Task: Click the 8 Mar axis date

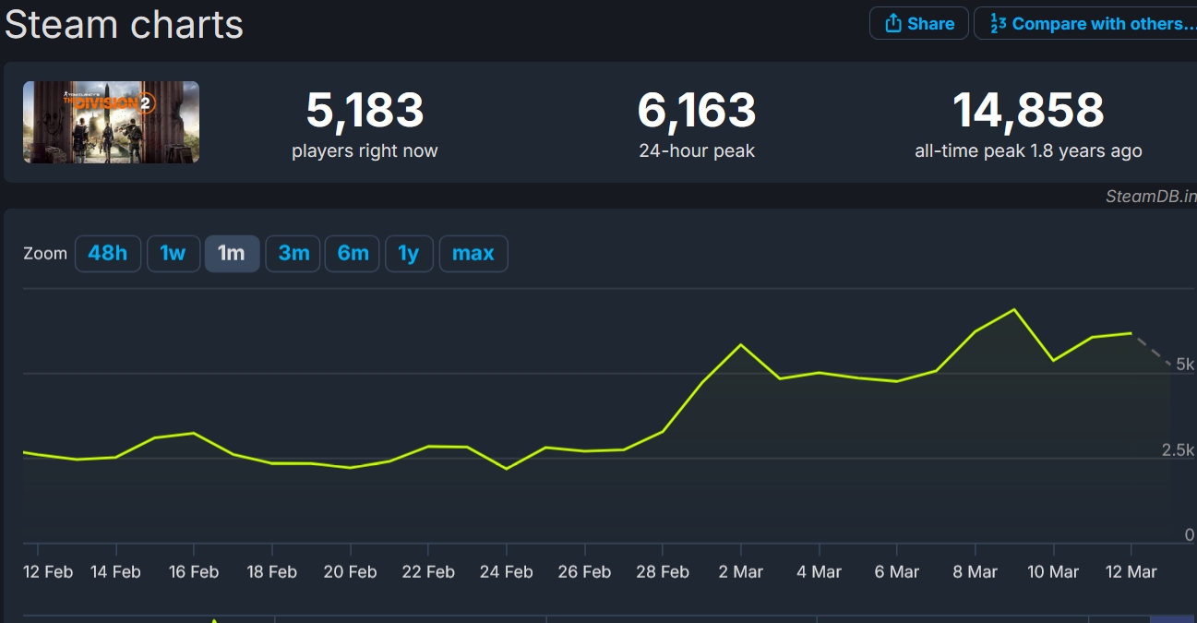Action: [x=976, y=572]
